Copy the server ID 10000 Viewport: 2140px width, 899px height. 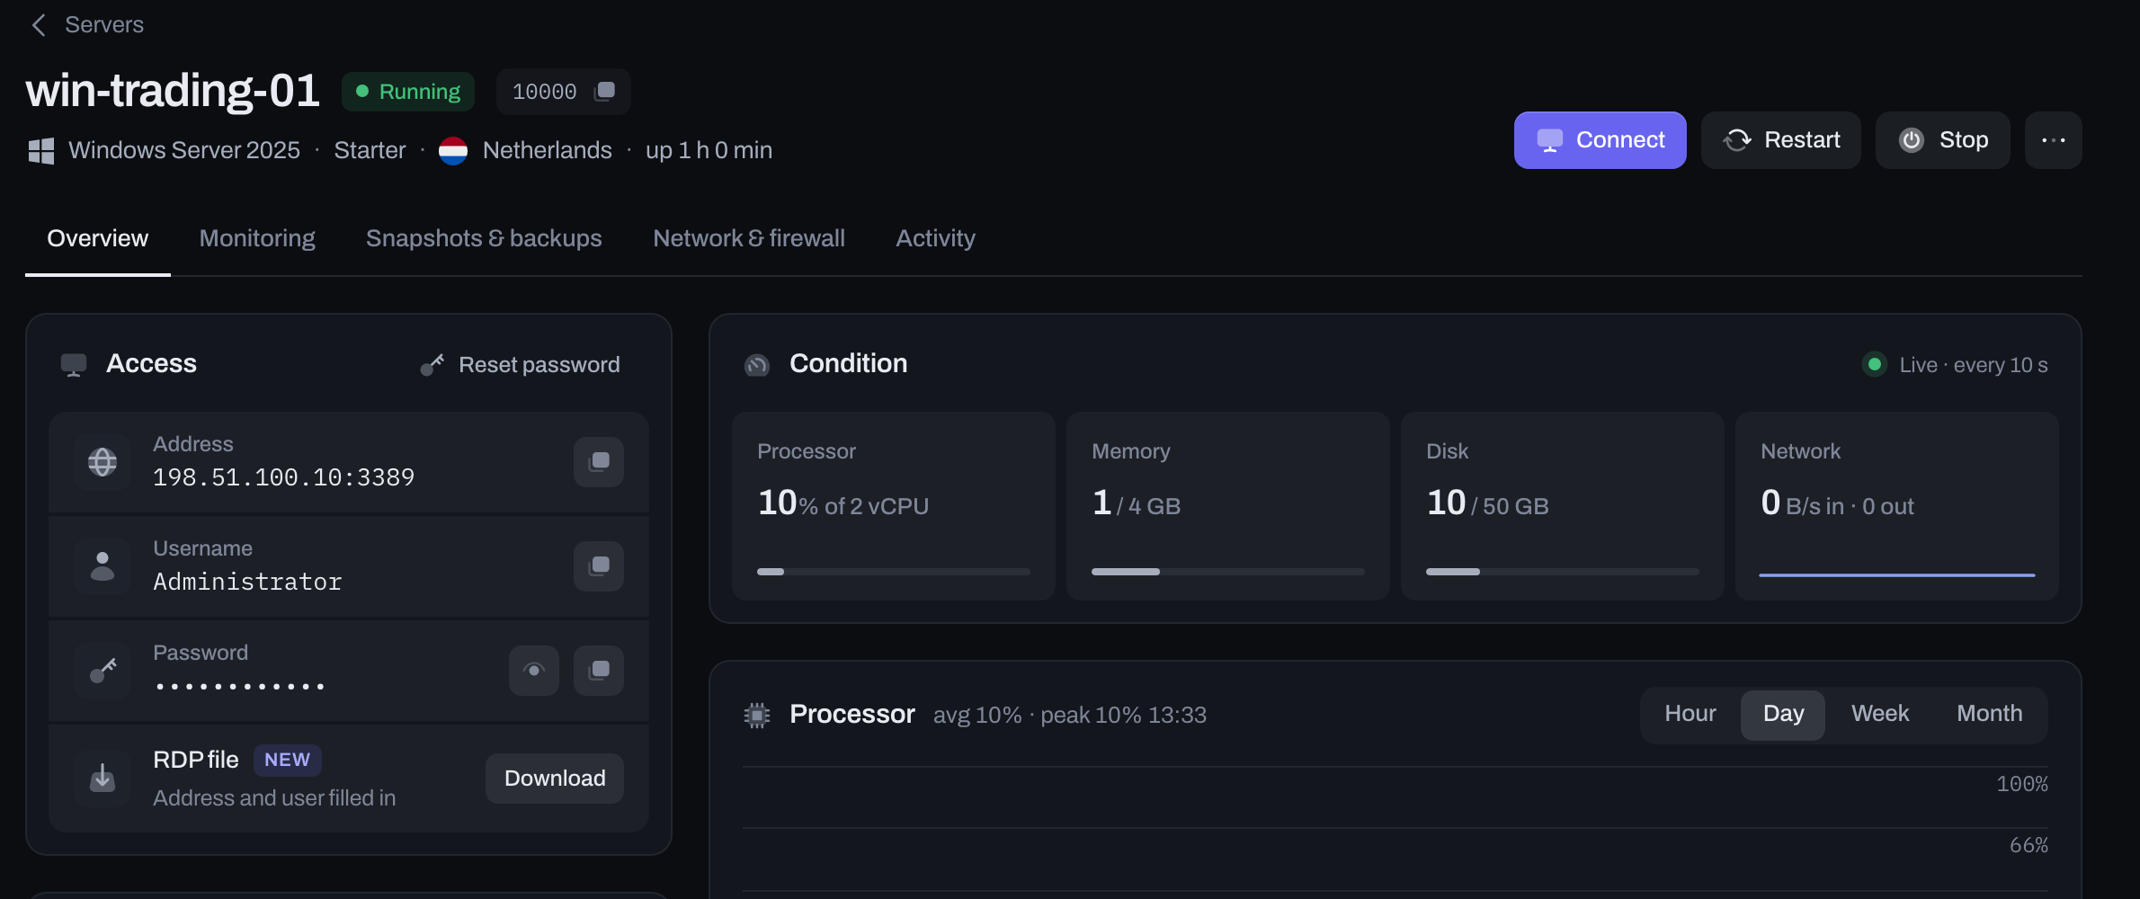click(x=605, y=91)
